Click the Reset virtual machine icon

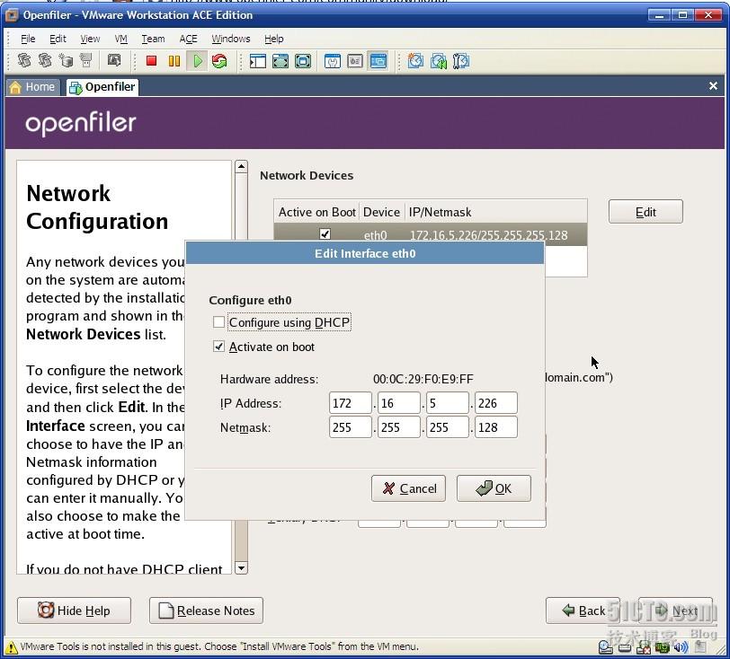(x=219, y=61)
